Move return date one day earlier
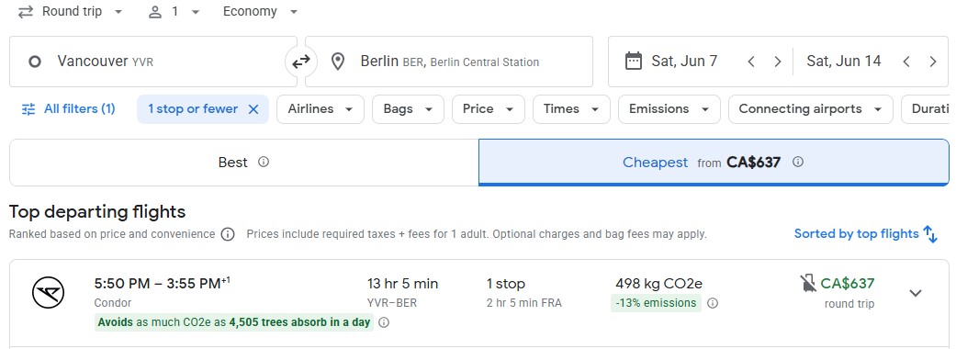 pyautogui.click(x=906, y=62)
